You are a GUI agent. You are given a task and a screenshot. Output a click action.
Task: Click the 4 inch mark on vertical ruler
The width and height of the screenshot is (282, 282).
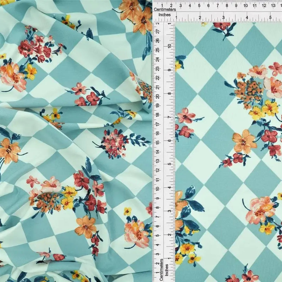[x=169, y=188]
